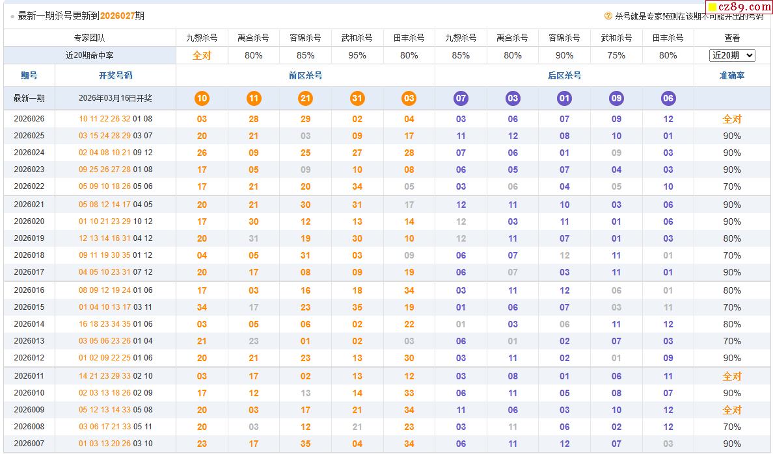773x454 pixels.
Task: Click the 后区杀号 section header
Action: (564, 76)
